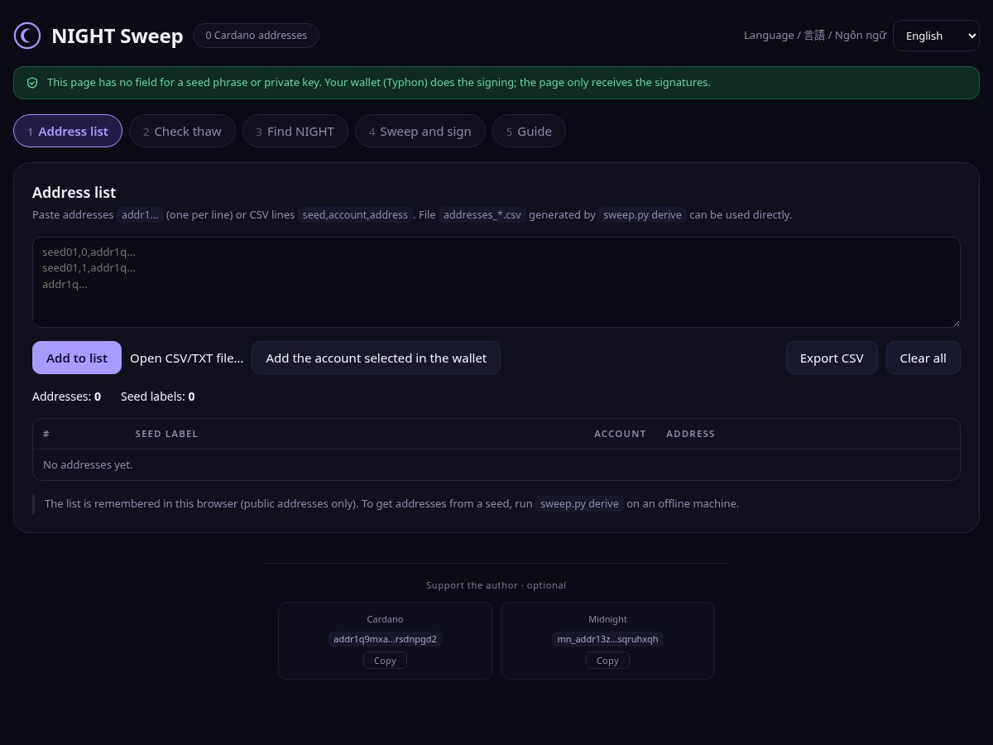The width and height of the screenshot is (993, 745).
Task: Select the Sweep and sign tab
Action: coord(420,131)
